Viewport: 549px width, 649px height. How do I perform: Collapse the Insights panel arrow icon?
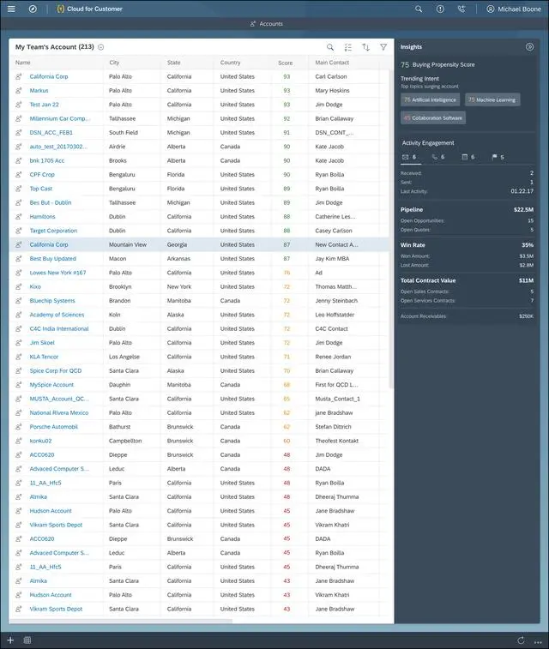click(529, 47)
